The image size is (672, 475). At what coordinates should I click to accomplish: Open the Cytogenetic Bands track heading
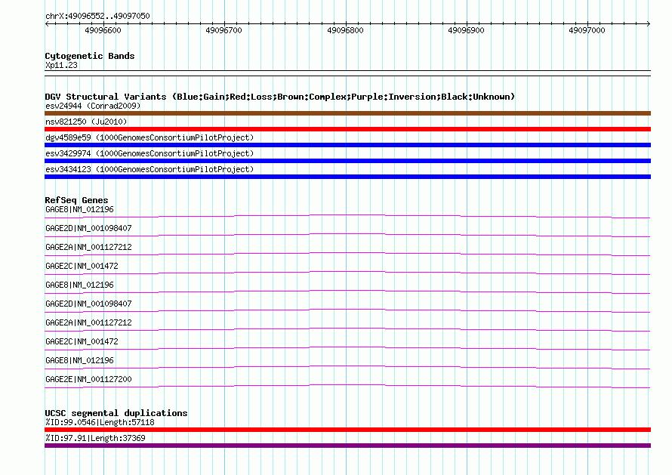tap(90, 56)
